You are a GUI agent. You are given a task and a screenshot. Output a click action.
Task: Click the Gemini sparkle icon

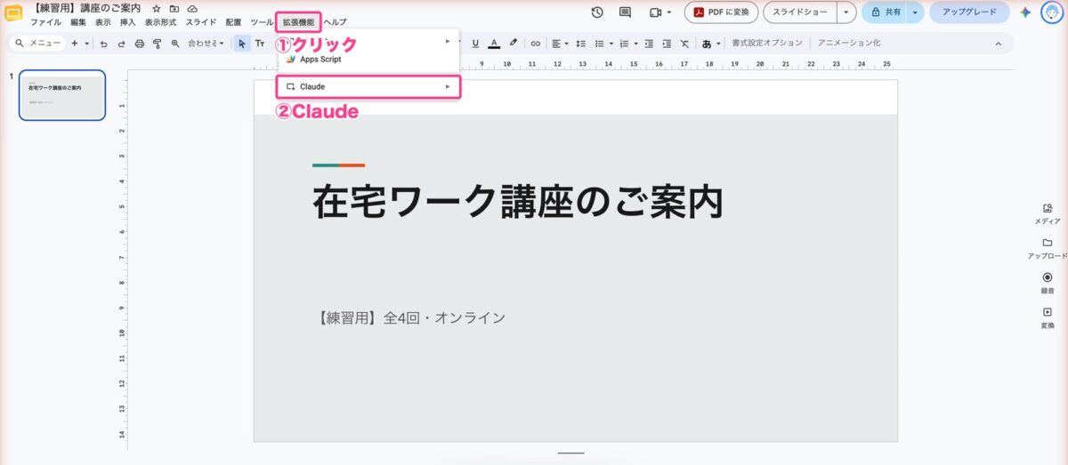pos(1025,12)
